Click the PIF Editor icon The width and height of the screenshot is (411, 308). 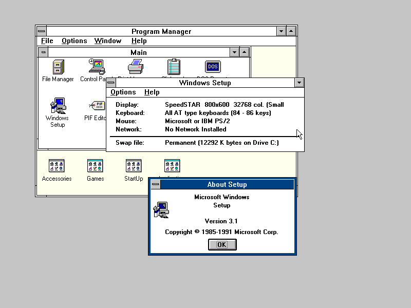(x=97, y=106)
